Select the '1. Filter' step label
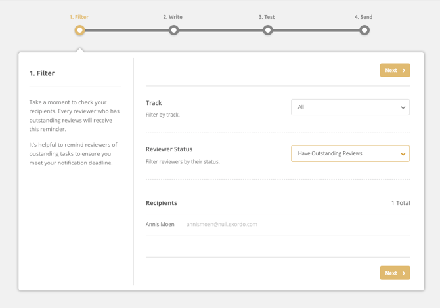This screenshot has width=440, height=308. pos(79,17)
